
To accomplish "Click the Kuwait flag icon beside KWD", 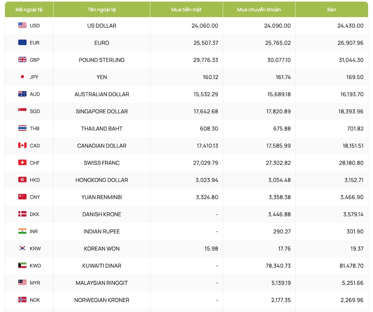I will [x=22, y=265].
